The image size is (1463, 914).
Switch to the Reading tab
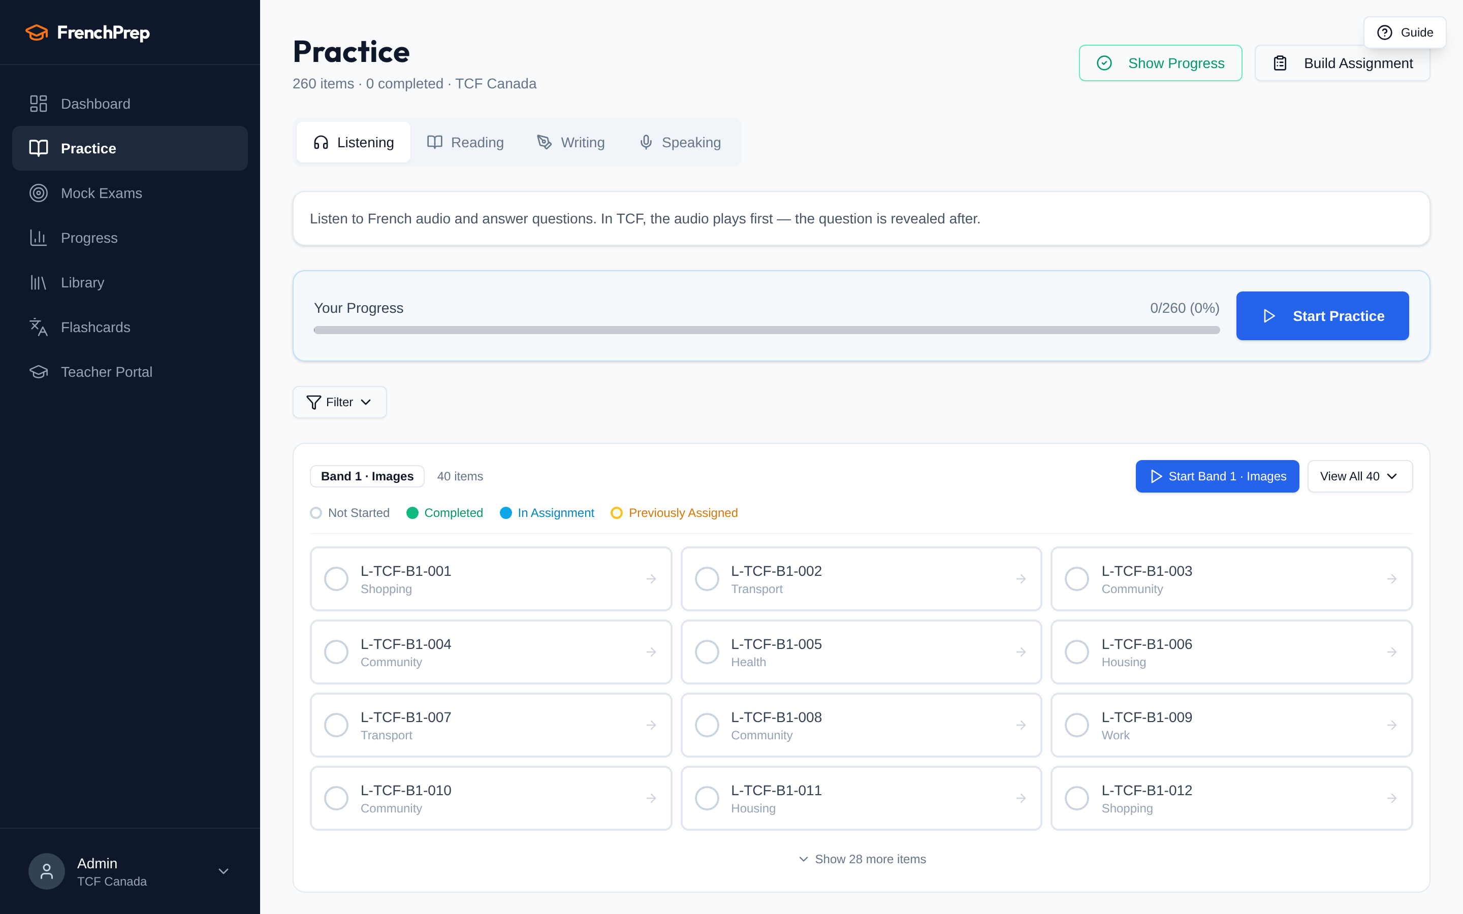tap(465, 143)
